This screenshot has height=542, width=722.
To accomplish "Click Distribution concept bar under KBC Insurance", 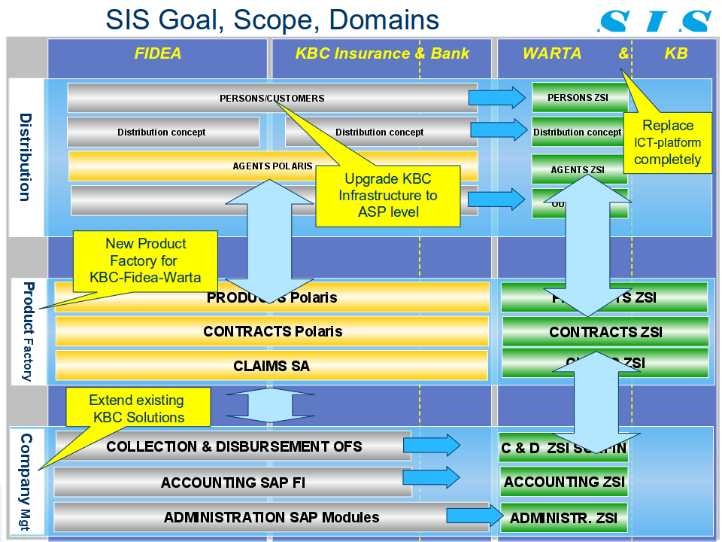I will point(381,132).
